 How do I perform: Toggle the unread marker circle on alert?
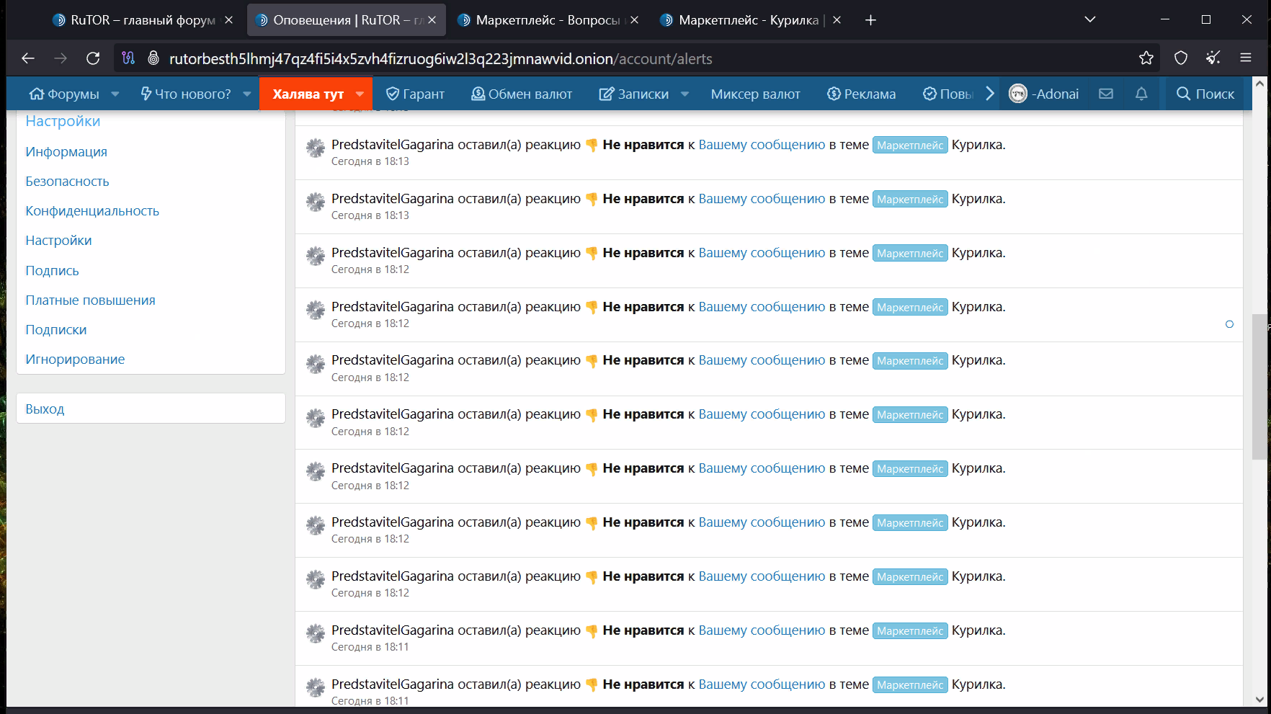(x=1229, y=324)
